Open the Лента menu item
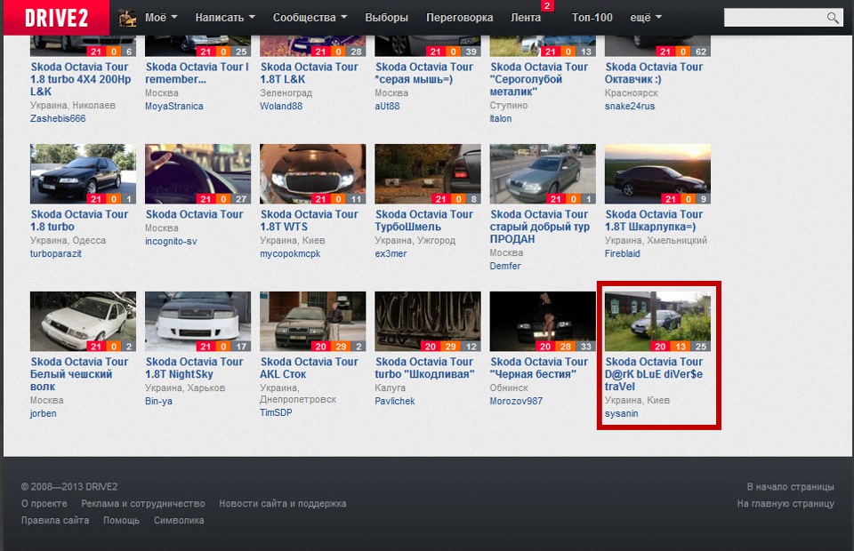The height and width of the screenshot is (551, 854). pos(526,18)
